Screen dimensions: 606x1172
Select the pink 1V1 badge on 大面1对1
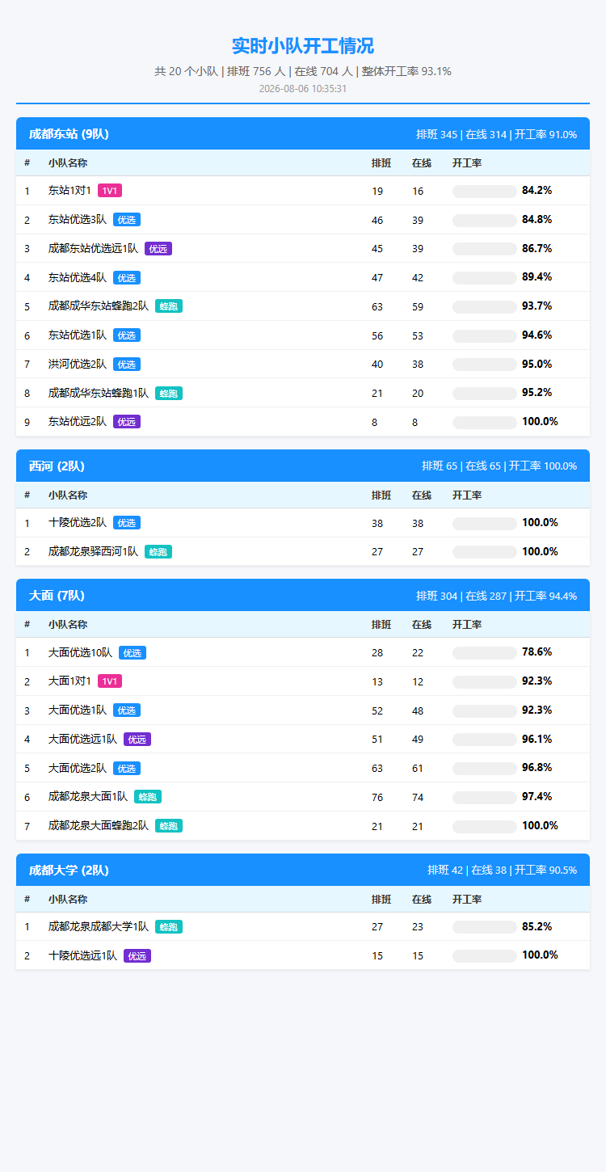tap(110, 681)
